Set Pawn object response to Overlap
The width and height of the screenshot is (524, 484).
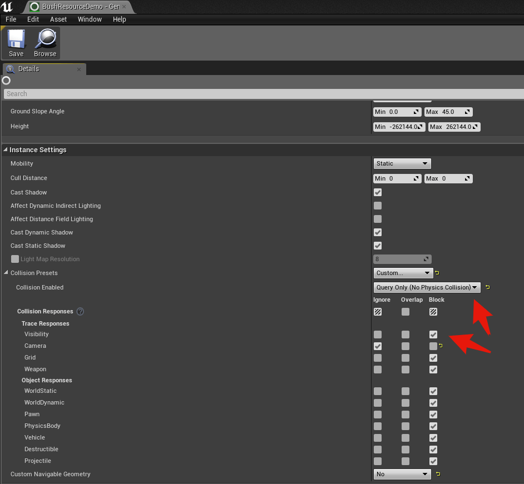click(x=406, y=415)
